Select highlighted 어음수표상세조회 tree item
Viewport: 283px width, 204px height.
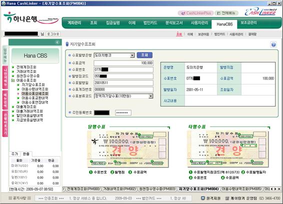point(35,93)
